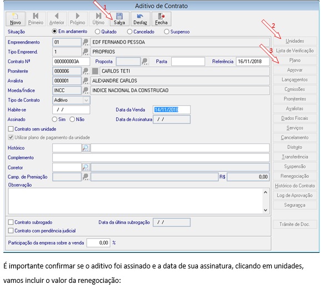The image size is (324, 289).
Task: Open search icon beside Corretor field
Action: 86,167
